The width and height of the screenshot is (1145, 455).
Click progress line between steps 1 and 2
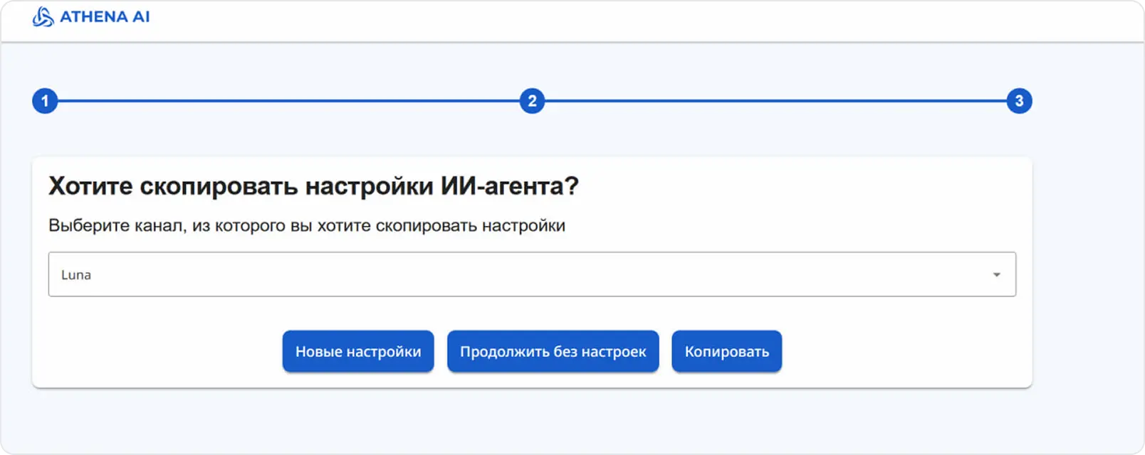tap(288, 101)
